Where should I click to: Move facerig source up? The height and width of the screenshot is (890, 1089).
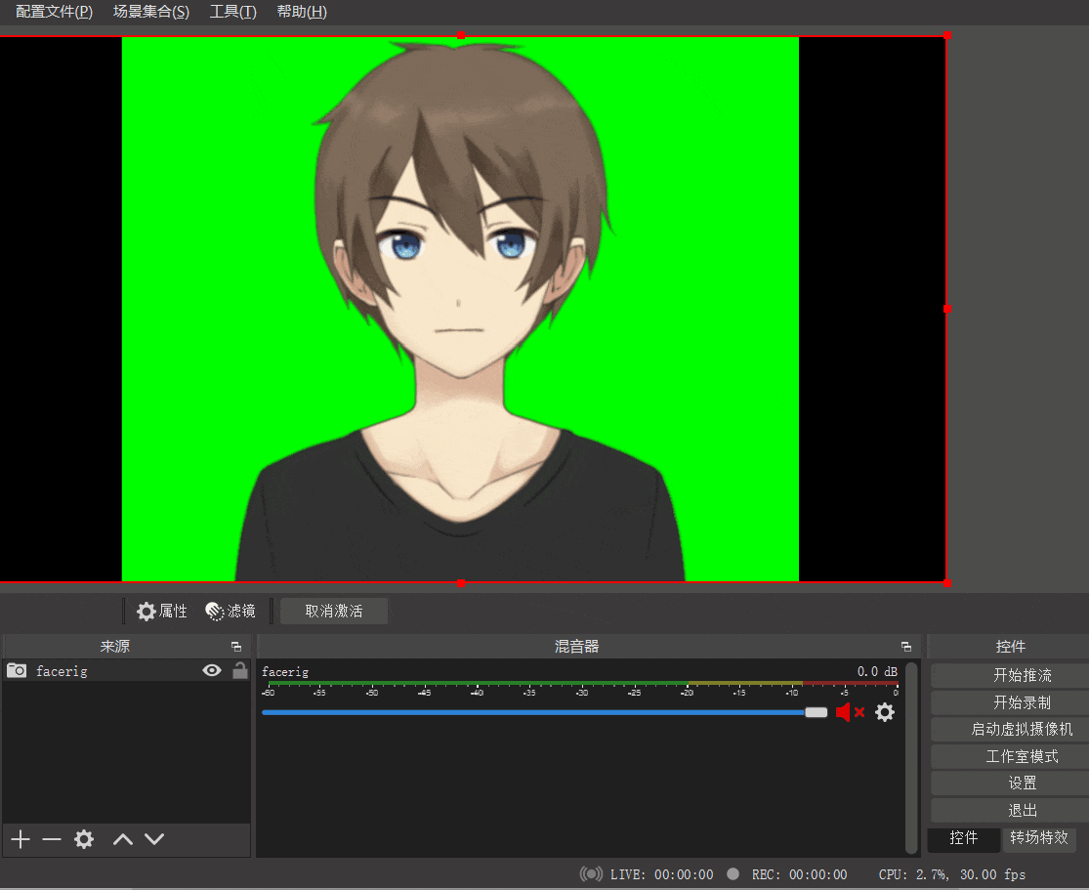[123, 839]
